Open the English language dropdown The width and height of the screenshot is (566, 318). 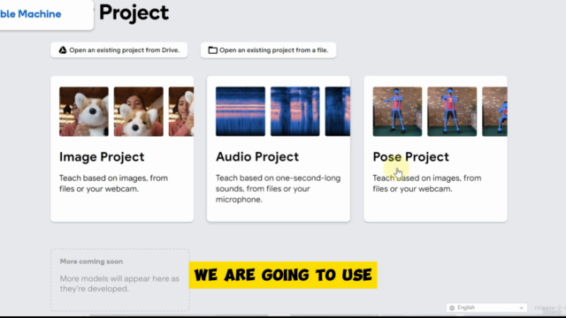tap(486, 307)
